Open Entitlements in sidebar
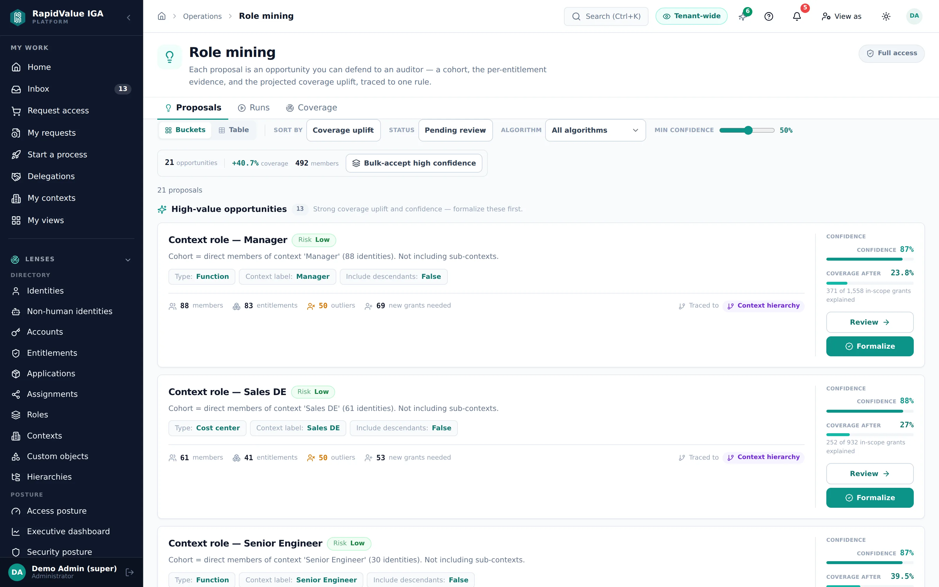 [x=71, y=353]
